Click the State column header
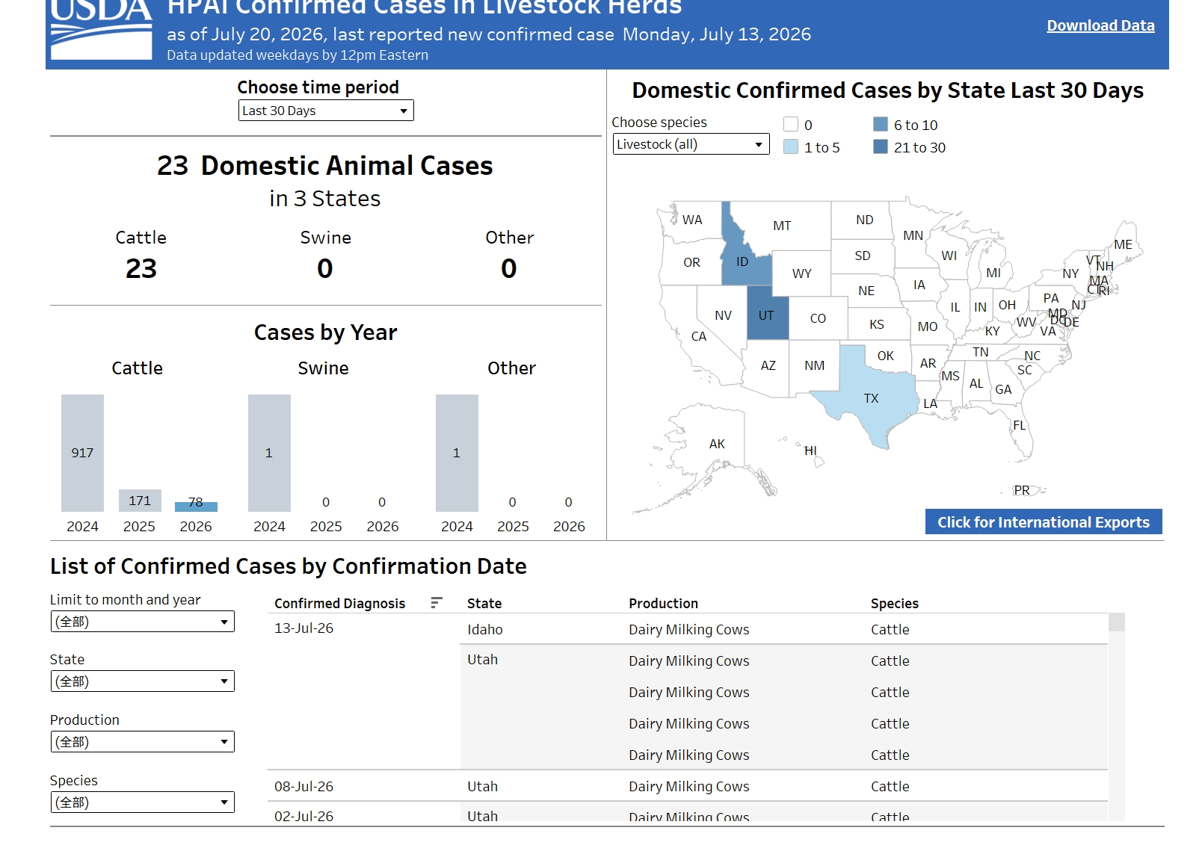 tap(484, 603)
